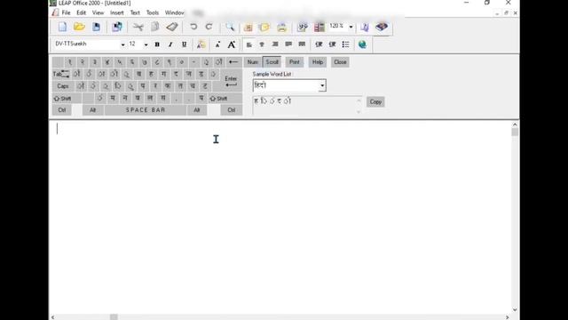Click the font color icon beside Underline
Viewport: 568px width, 320px height.
pyautogui.click(x=201, y=44)
